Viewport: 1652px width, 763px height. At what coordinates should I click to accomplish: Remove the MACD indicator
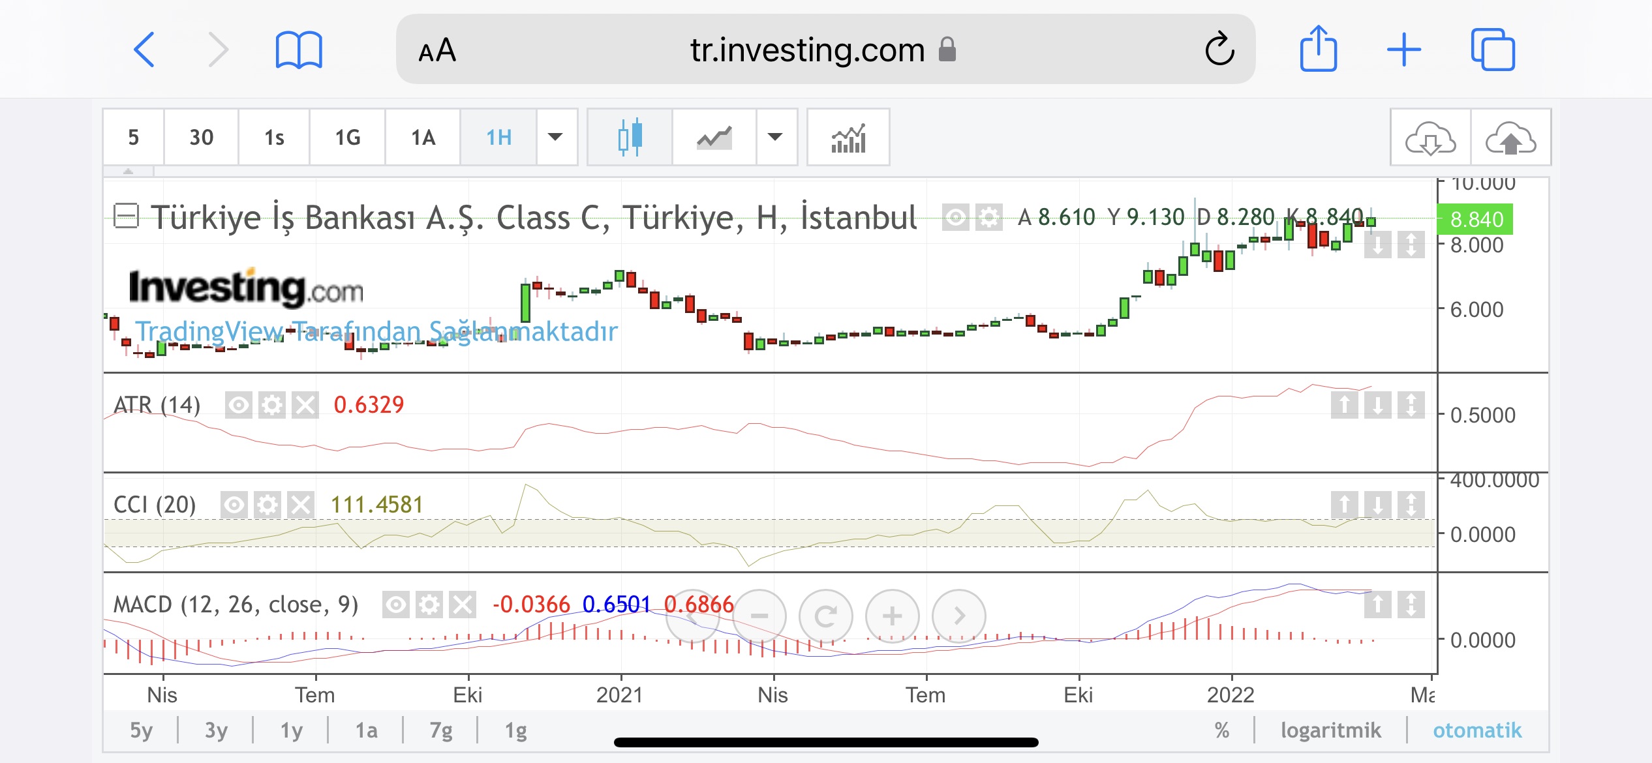(x=463, y=605)
